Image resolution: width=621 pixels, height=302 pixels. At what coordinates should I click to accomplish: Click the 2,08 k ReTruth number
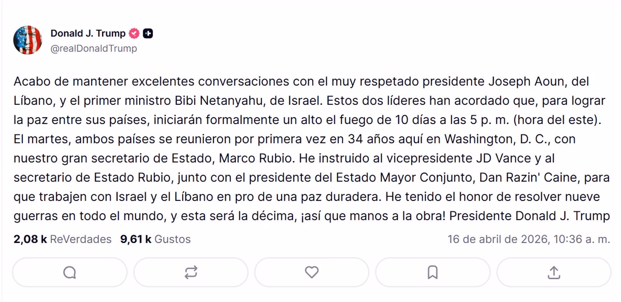point(30,239)
